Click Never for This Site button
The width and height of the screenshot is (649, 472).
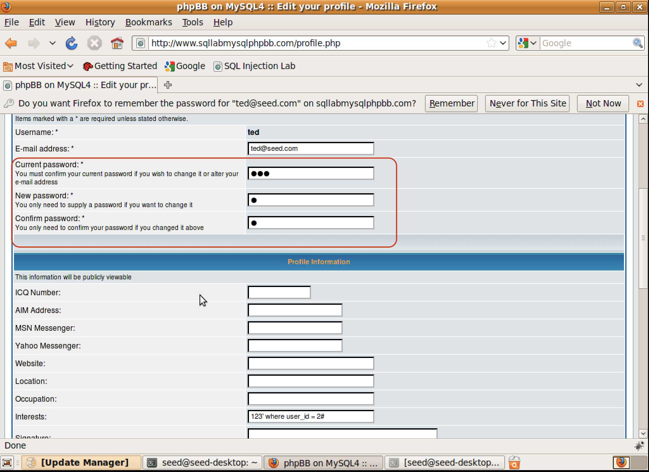[x=527, y=104]
